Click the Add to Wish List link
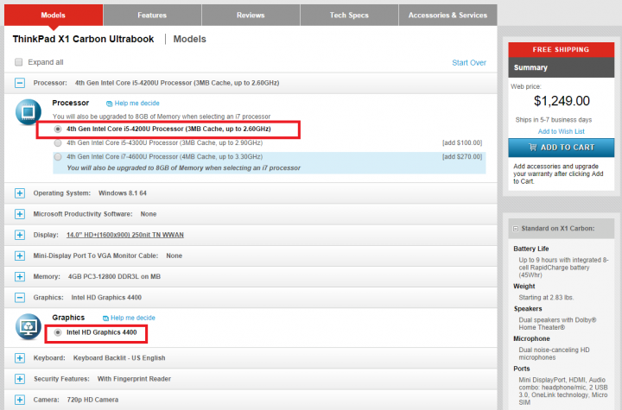 click(561, 131)
